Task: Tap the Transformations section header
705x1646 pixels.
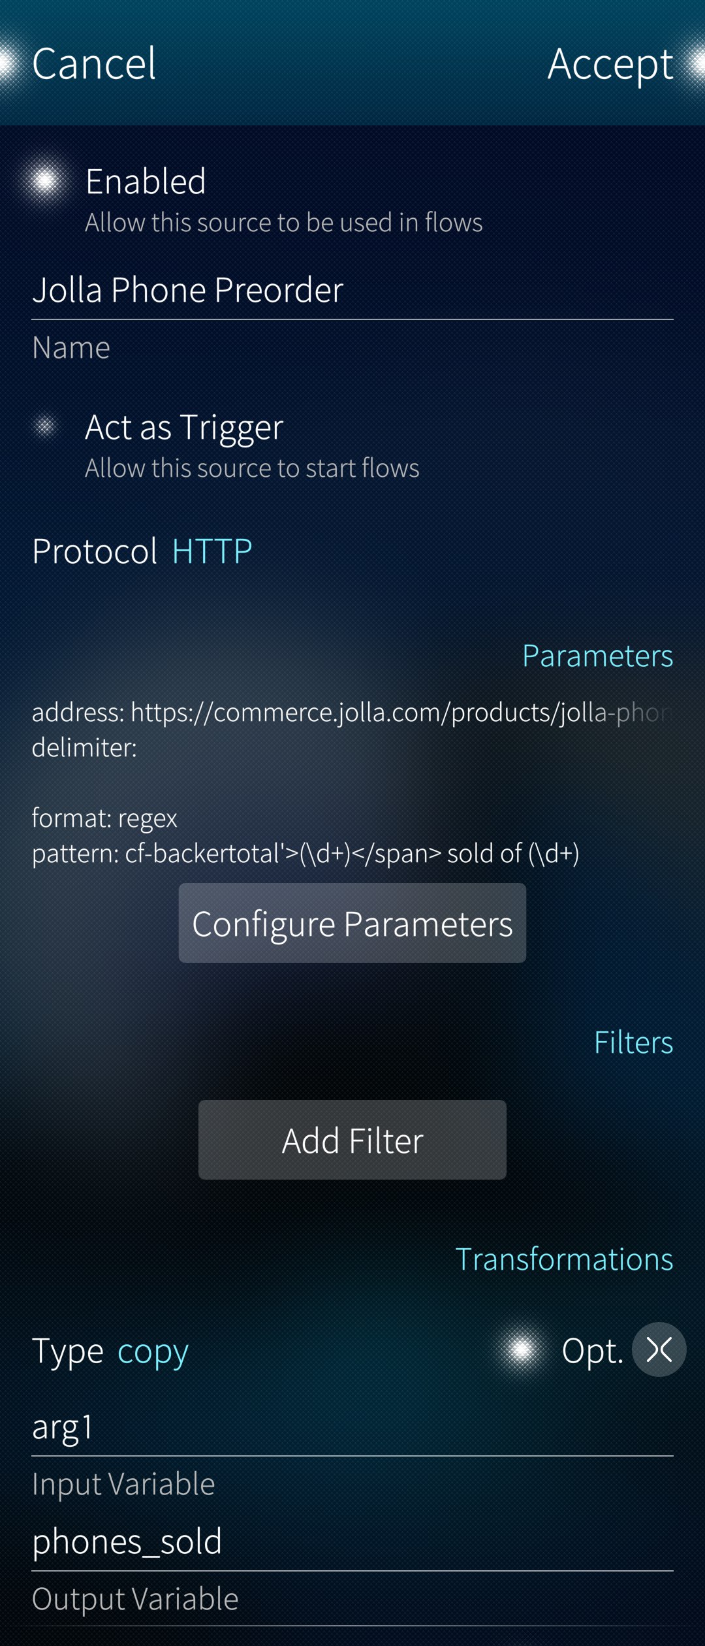Action: pos(563,1259)
